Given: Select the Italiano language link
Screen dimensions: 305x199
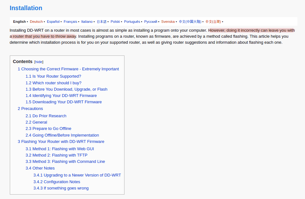Looking at the screenshot, I should 87,22.
